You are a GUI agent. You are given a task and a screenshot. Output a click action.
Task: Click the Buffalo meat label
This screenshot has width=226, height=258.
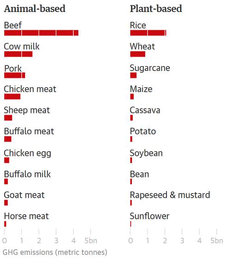click(29, 131)
